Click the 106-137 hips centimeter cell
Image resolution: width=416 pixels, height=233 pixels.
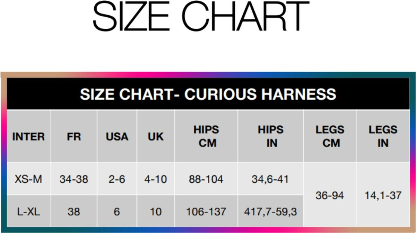[x=206, y=212]
